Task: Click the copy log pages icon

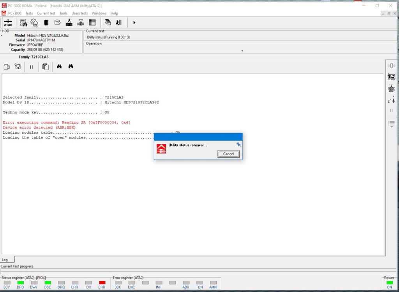Action: coord(46,67)
